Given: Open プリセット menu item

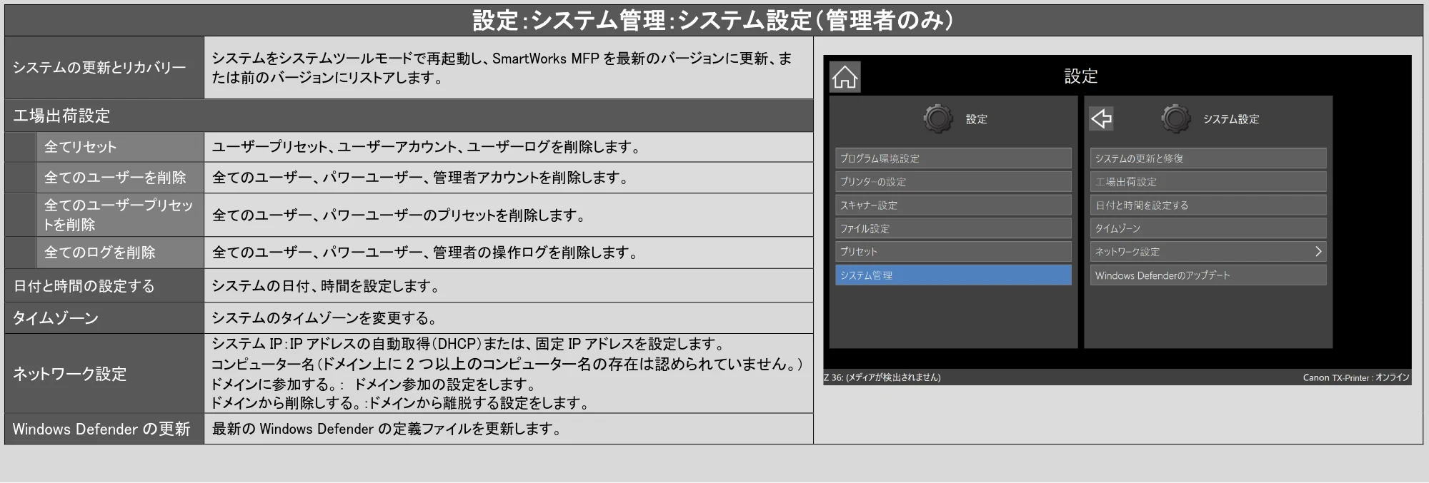Looking at the screenshot, I should pos(953,252).
